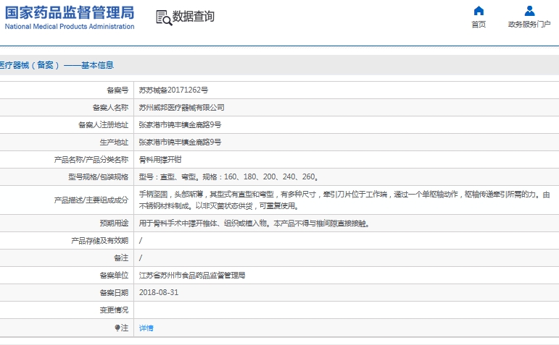Click the 产品存储及有效期 label
Viewport: 559px width, 345px height.
[x=100, y=241]
